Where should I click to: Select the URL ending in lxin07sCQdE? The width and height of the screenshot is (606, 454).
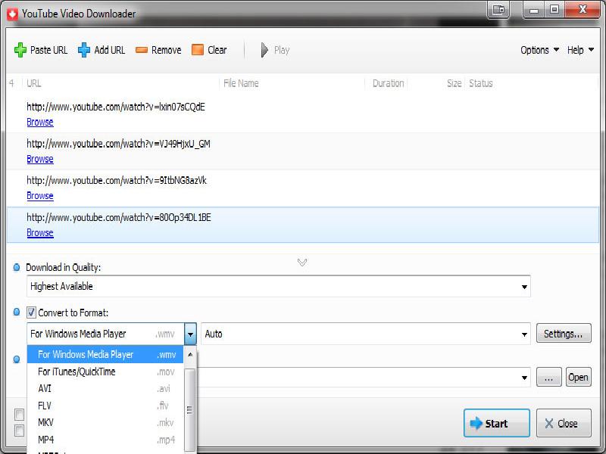tap(116, 107)
